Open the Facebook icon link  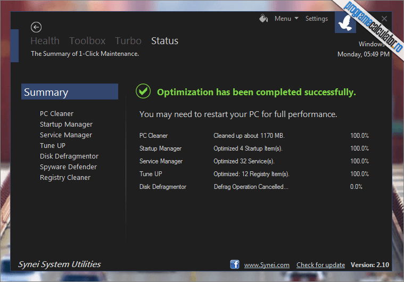[x=235, y=264]
